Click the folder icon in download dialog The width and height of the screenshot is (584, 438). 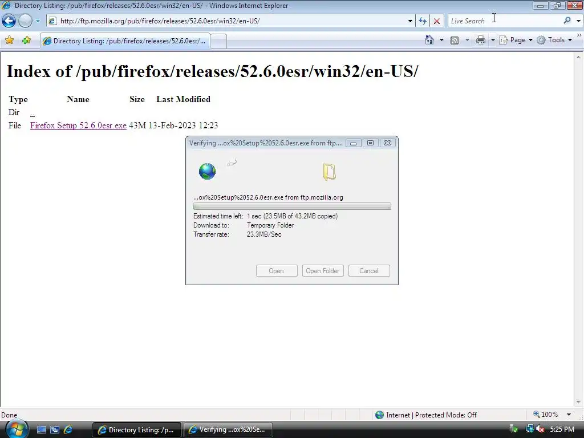point(329,172)
